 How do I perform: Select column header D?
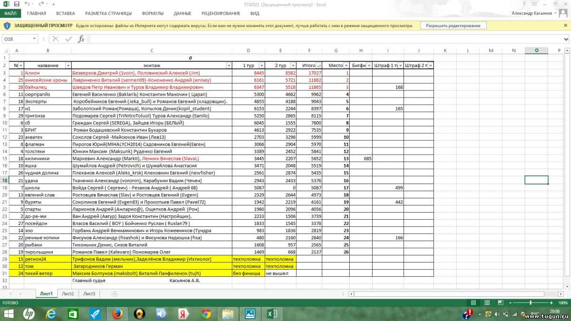[248, 50]
